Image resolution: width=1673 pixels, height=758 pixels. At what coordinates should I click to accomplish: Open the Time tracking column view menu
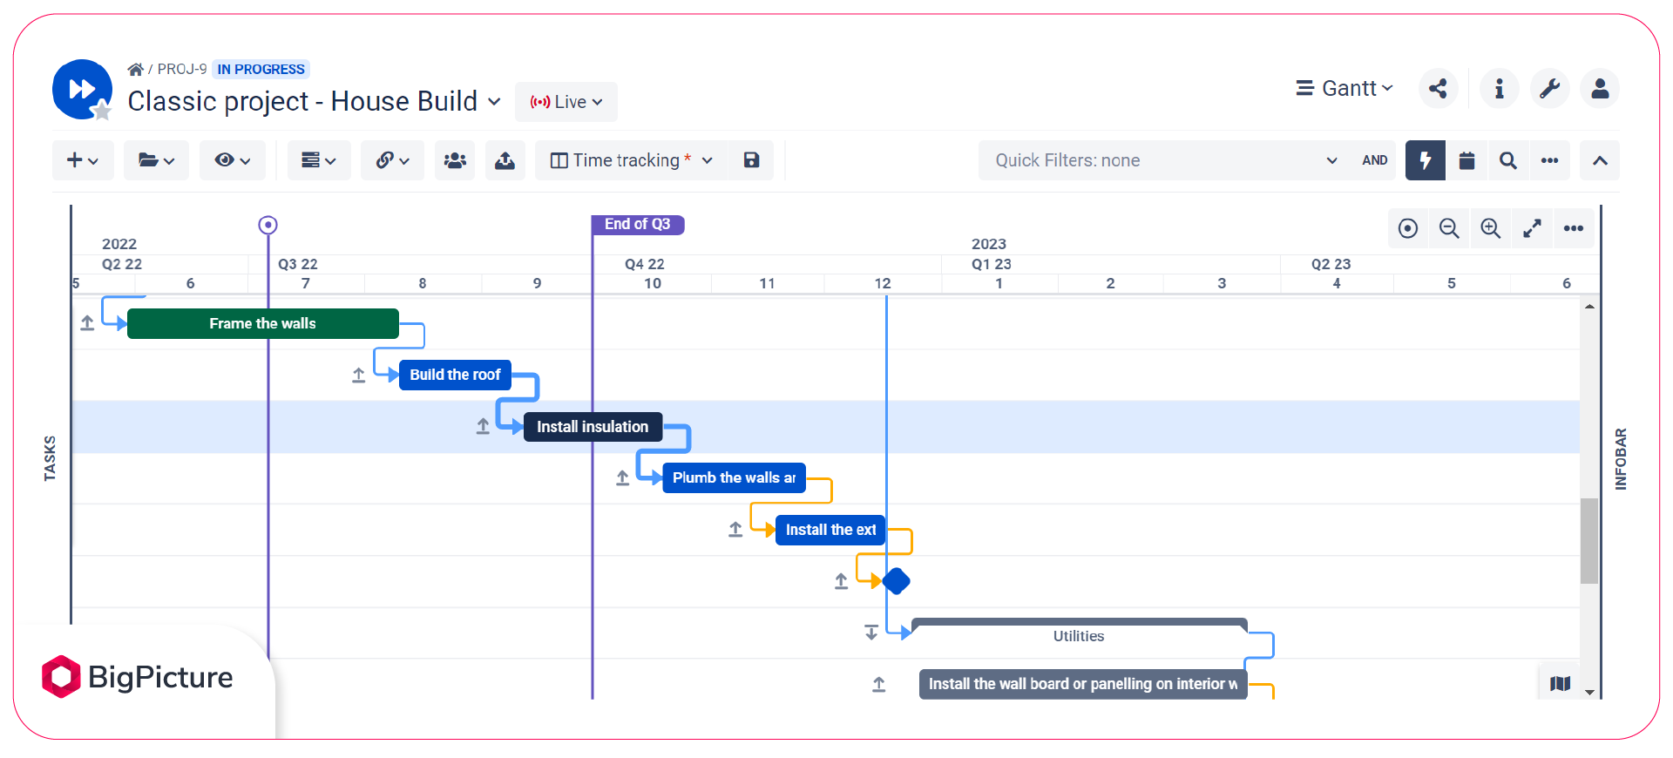point(632,160)
